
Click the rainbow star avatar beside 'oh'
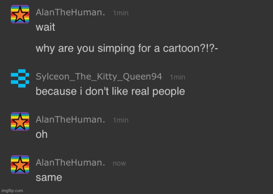coord(20,121)
